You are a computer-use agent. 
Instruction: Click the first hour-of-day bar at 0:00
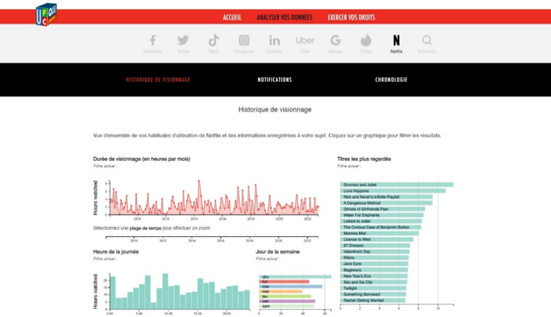[113, 293]
